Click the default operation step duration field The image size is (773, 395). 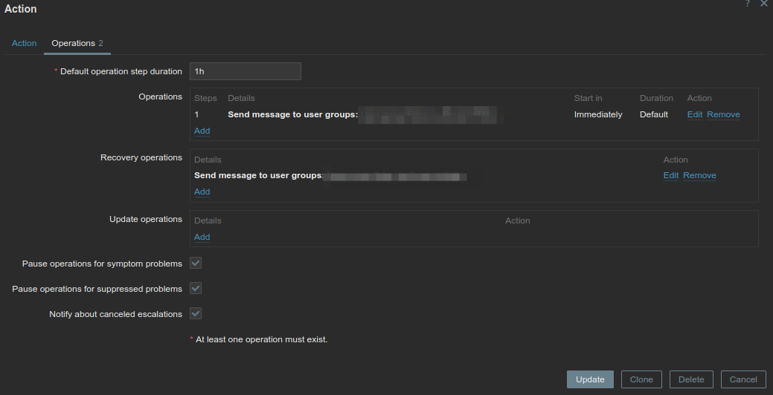246,71
